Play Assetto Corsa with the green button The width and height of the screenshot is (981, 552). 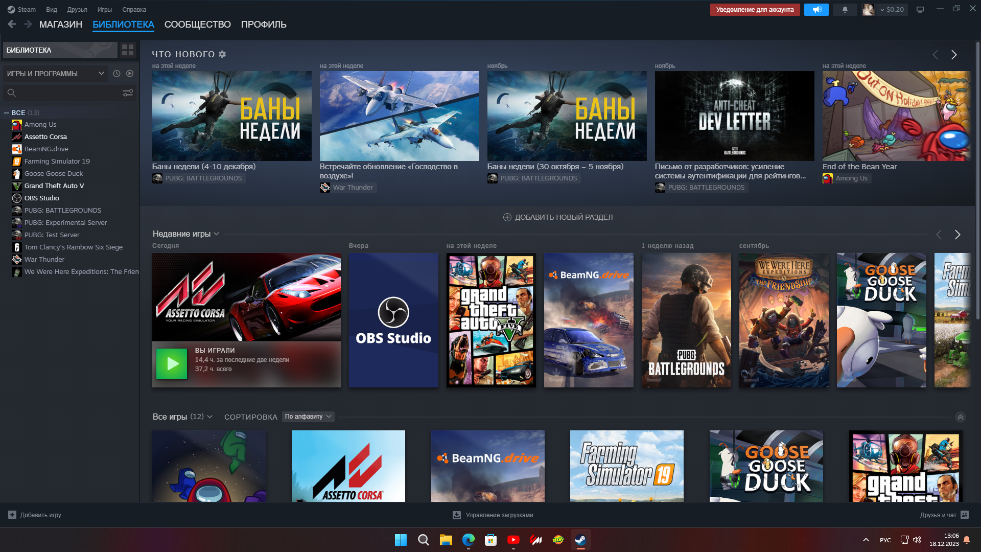172,364
